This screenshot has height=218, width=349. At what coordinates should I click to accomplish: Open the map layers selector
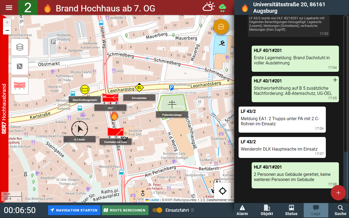pos(20,47)
